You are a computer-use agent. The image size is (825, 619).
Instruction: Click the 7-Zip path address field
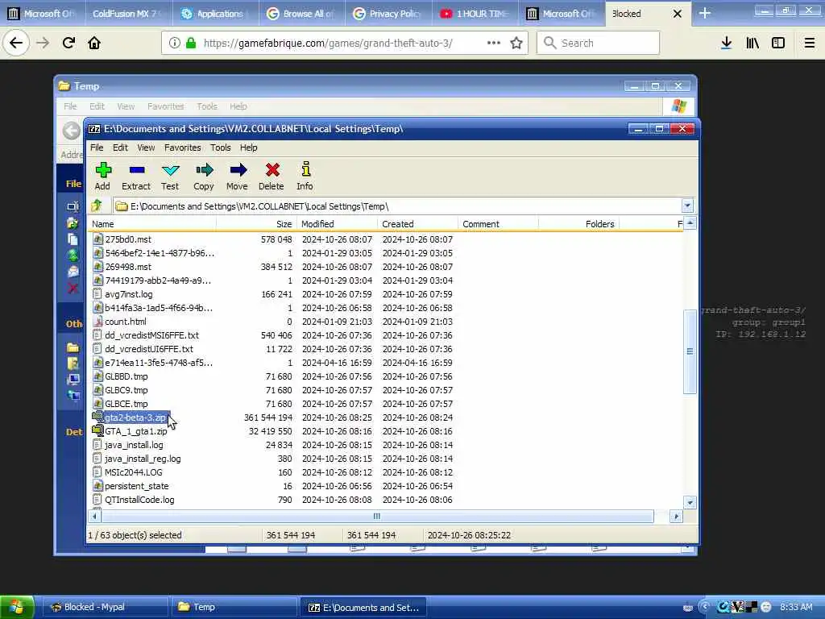click(x=396, y=206)
